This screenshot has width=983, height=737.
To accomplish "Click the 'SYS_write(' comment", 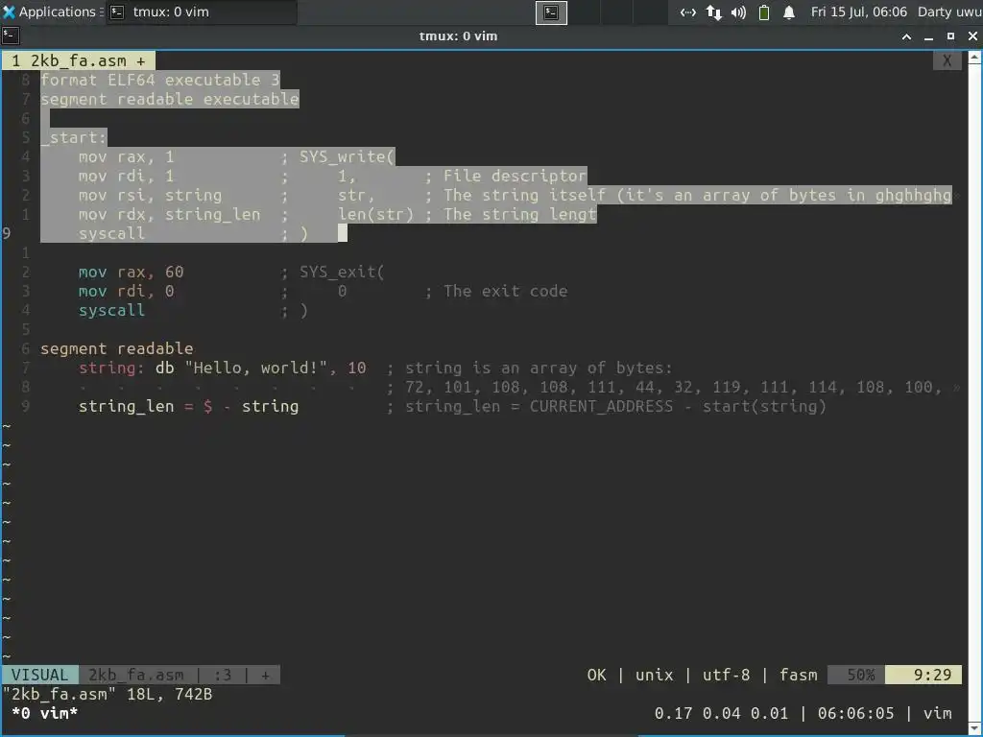I will point(347,156).
